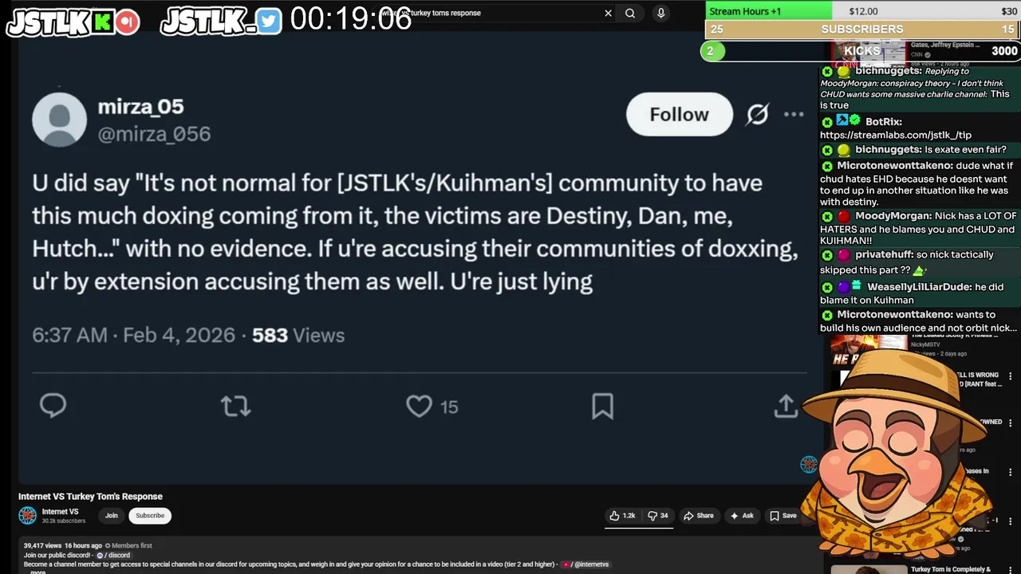Click the YouTube search magnifier icon
Image resolution: width=1021 pixels, height=574 pixels.
pos(630,13)
